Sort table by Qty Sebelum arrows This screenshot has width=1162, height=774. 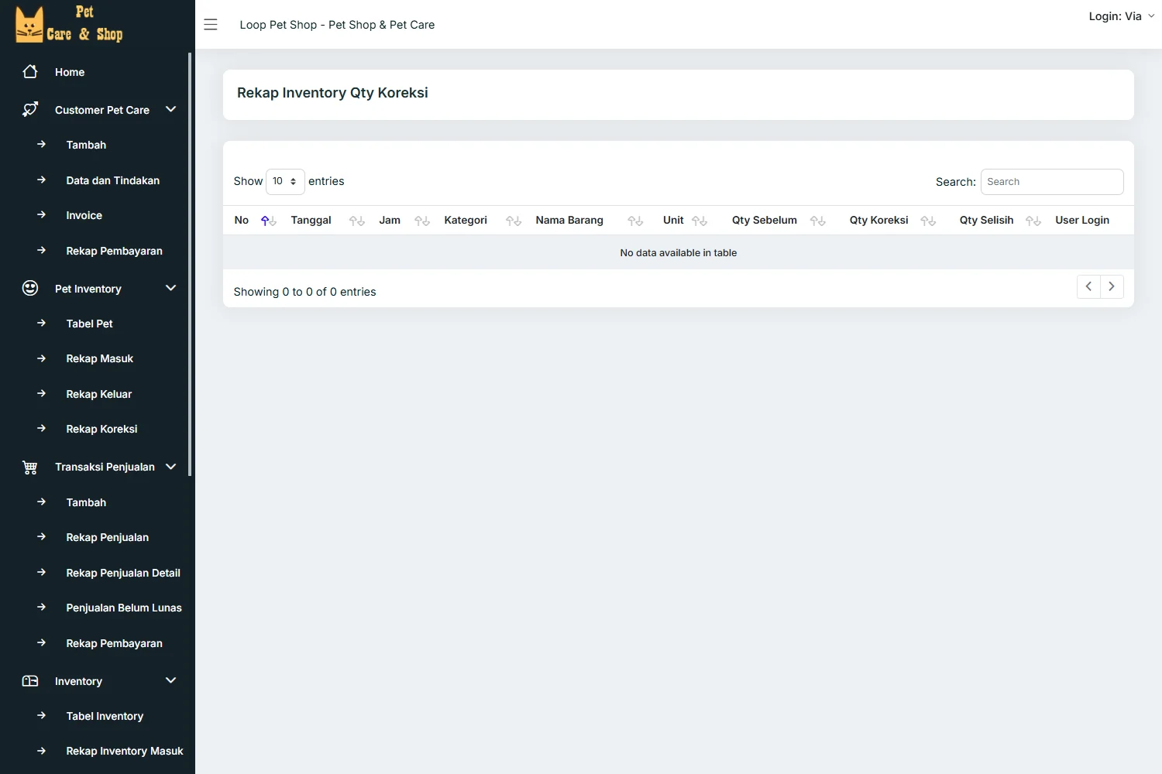click(x=818, y=221)
